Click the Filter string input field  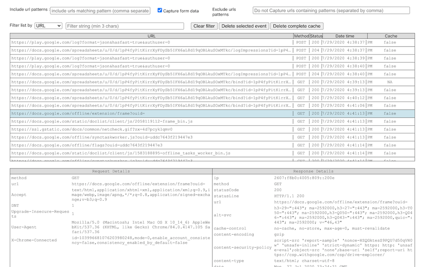click(x=125, y=26)
